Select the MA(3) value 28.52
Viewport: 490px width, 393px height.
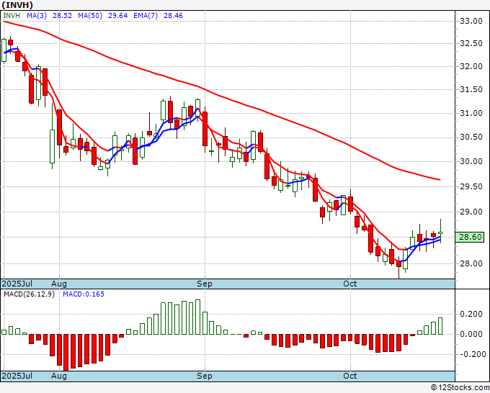tap(62, 16)
